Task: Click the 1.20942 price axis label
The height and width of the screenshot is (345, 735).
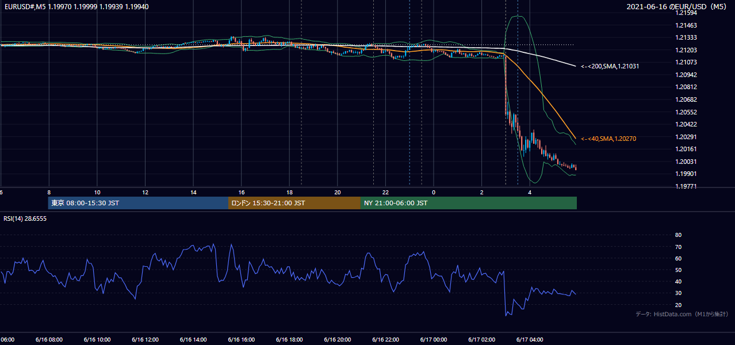Action: (686, 75)
